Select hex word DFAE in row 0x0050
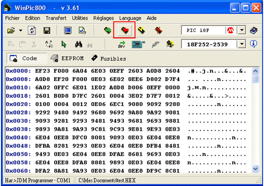 (117, 154)
